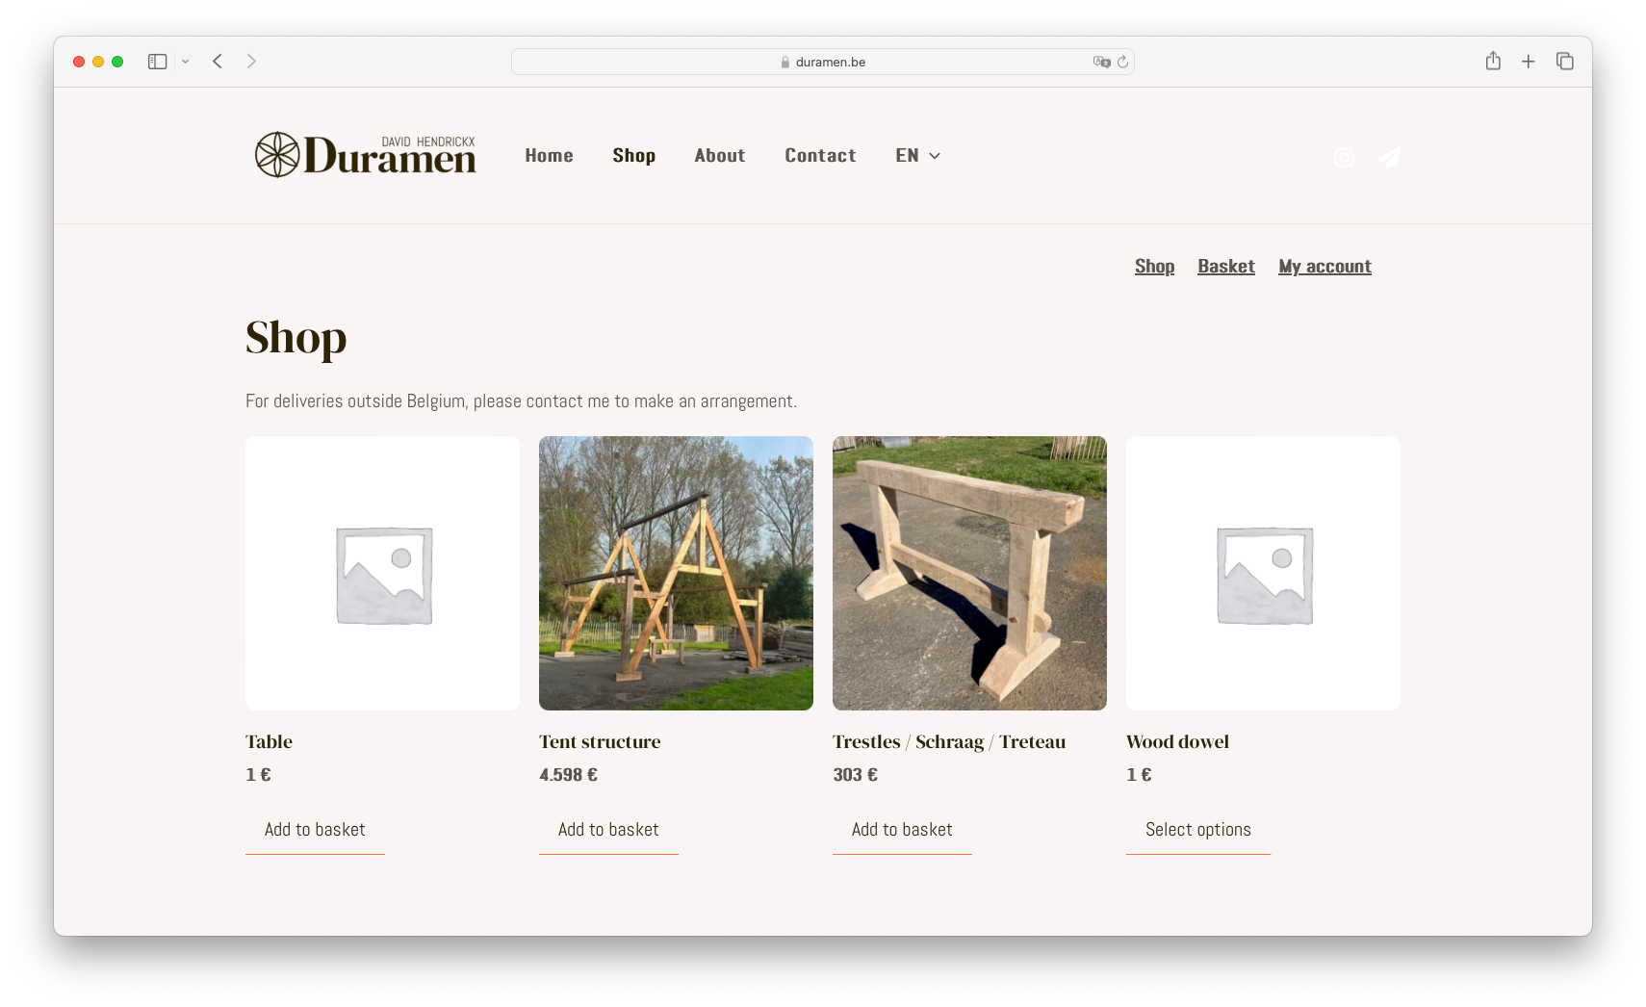Click the duramen.be address field

point(823,62)
